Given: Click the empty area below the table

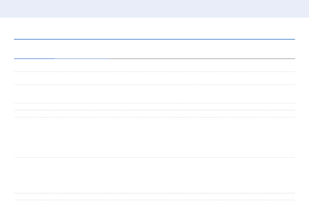Looking at the screenshot, I should (x=154, y=209).
